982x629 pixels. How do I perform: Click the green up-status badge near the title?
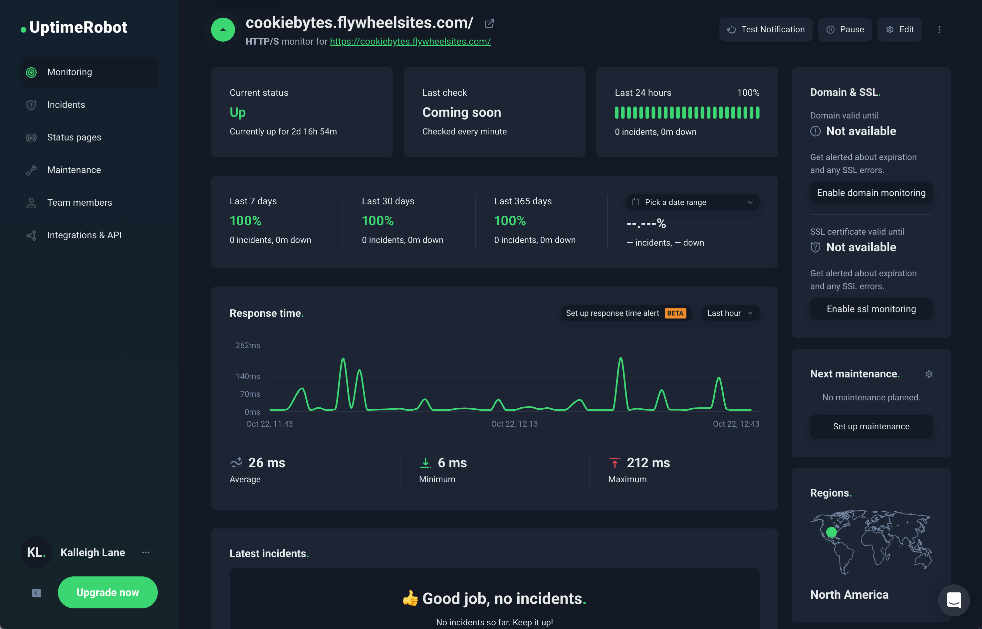223,29
